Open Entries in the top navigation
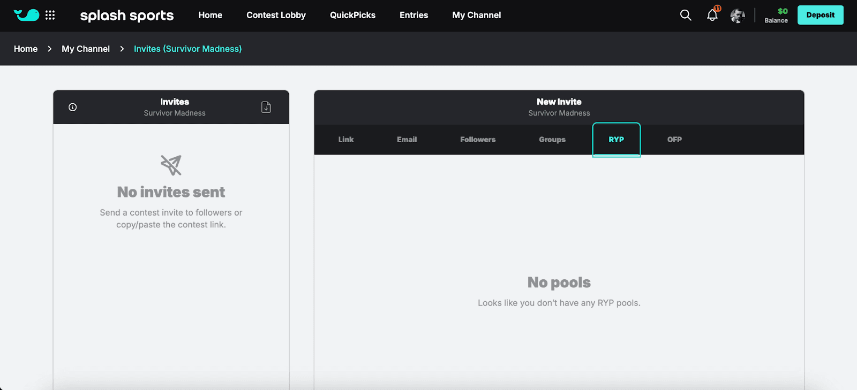This screenshot has height=390, width=857. point(414,15)
